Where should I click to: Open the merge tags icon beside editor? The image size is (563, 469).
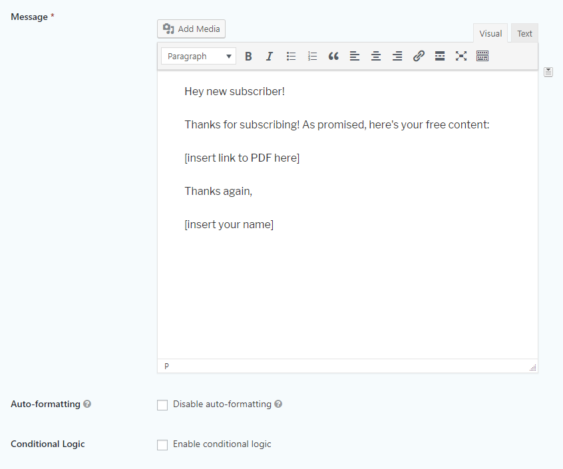tap(548, 72)
